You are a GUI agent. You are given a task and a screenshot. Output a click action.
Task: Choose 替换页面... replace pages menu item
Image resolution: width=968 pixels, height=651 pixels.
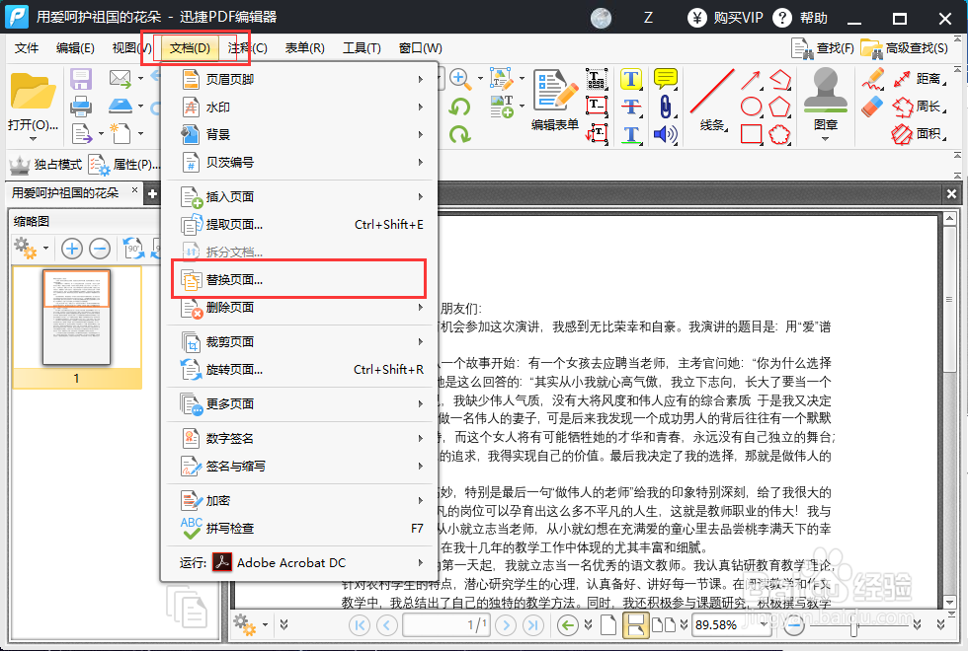(x=298, y=280)
